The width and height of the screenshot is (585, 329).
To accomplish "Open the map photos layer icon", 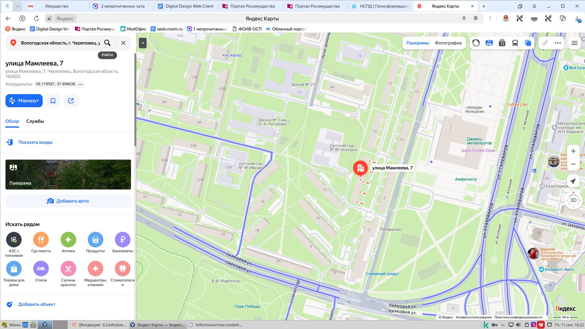I will 502,43.
